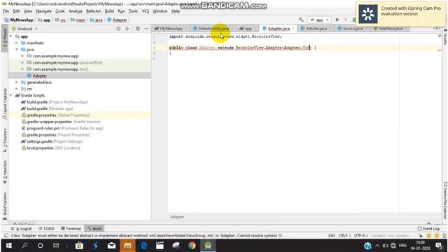The width and height of the screenshot is (448, 252).
Task: Expand the com.example.mynewsapp main package
Action: coord(22,56)
